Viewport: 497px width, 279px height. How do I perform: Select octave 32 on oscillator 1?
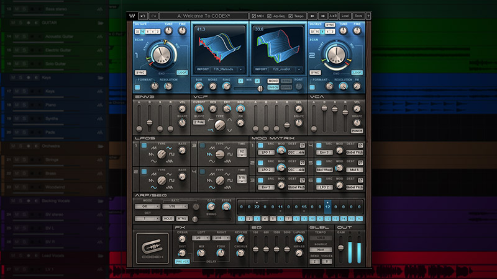[x=137, y=32]
